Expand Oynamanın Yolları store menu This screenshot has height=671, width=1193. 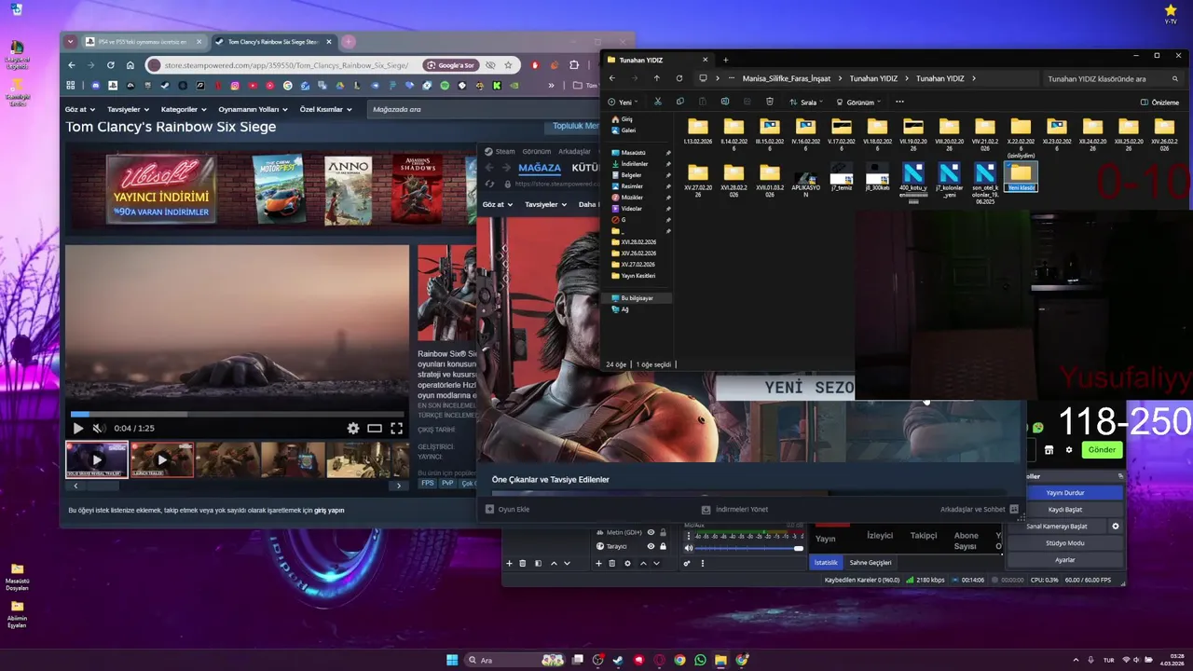pos(254,109)
